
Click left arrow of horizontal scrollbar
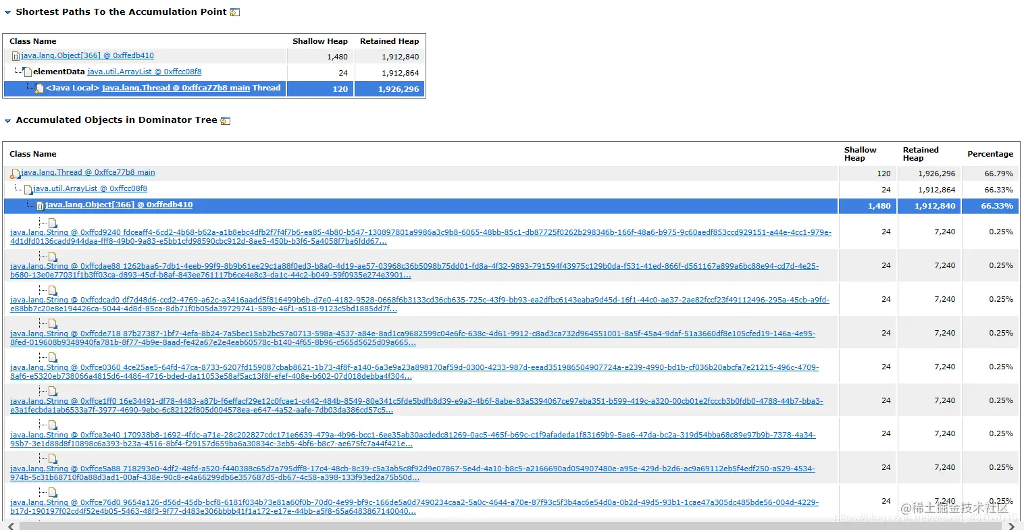9,525
